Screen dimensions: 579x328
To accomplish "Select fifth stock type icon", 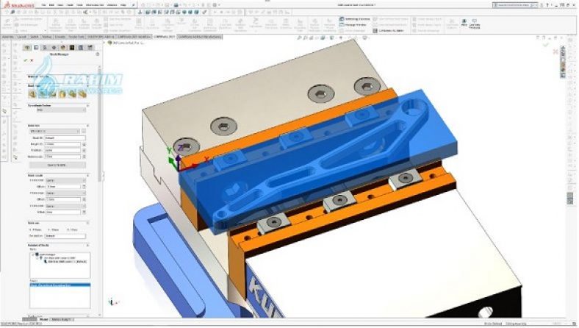I will click(x=72, y=94).
